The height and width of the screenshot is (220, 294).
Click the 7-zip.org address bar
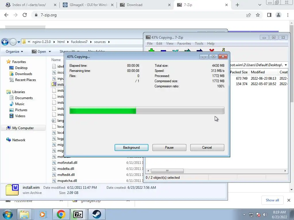click(x=139, y=15)
